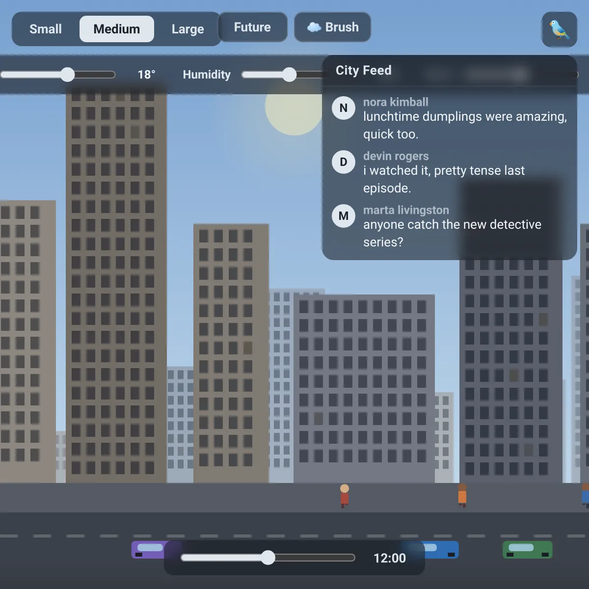The width and height of the screenshot is (589, 589).
Task: Click the Humidity slider handle
Action: coord(290,75)
